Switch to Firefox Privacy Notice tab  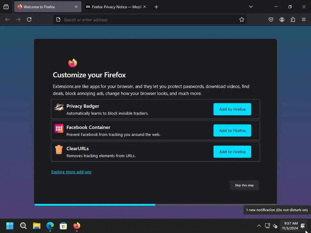click(116, 7)
